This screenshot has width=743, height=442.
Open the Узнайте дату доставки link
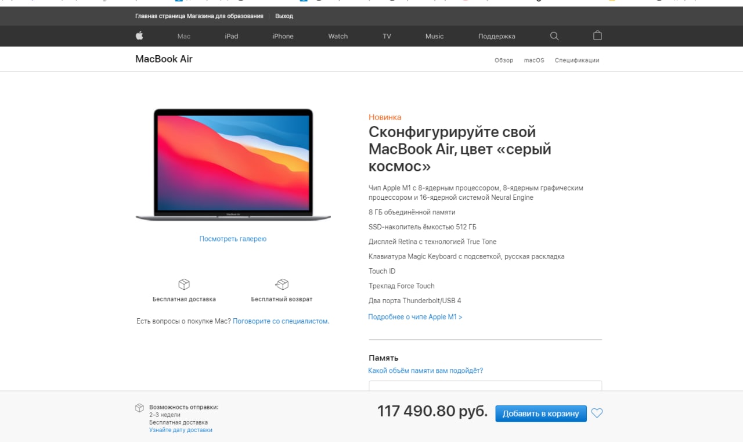tap(181, 430)
